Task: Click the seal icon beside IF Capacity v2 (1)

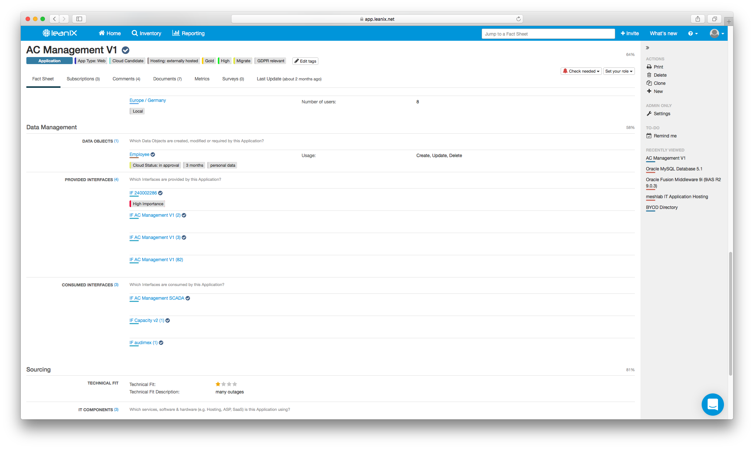Action: (168, 320)
